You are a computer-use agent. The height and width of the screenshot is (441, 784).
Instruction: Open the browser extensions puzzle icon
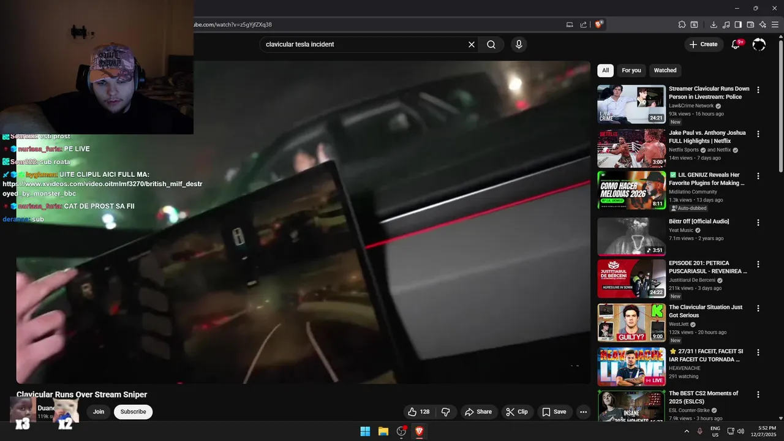[682, 24]
